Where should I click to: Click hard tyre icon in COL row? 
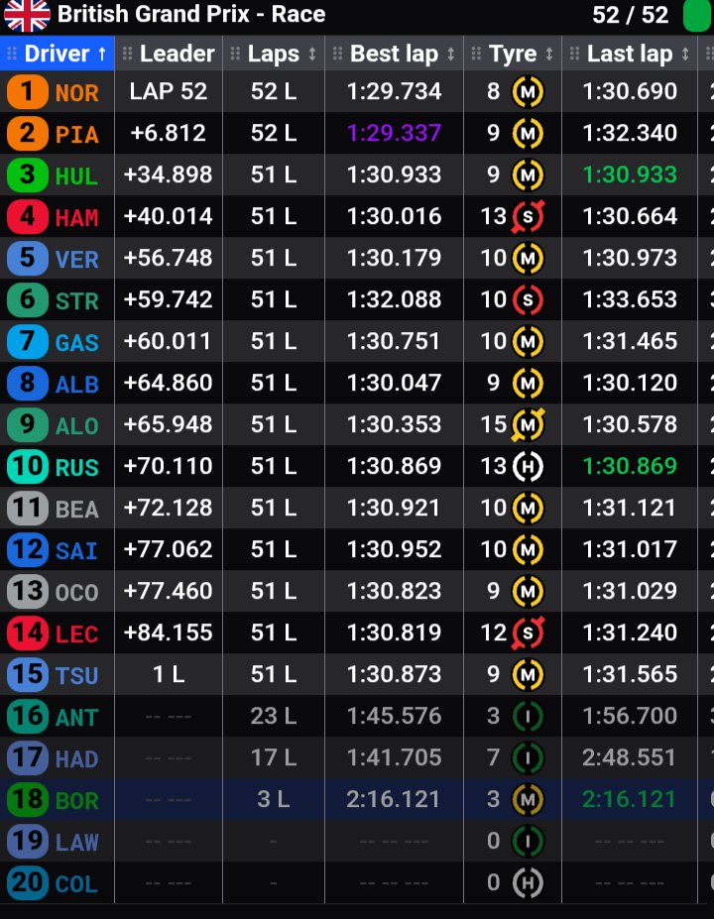pyautogui.click(x=528, y=882)
